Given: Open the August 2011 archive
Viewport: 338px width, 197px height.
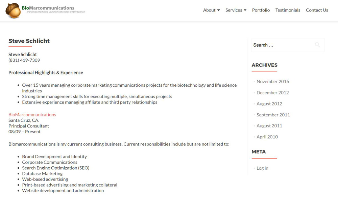Looking at the screenshot, I should pyautogui.click(x=269, y=125).
